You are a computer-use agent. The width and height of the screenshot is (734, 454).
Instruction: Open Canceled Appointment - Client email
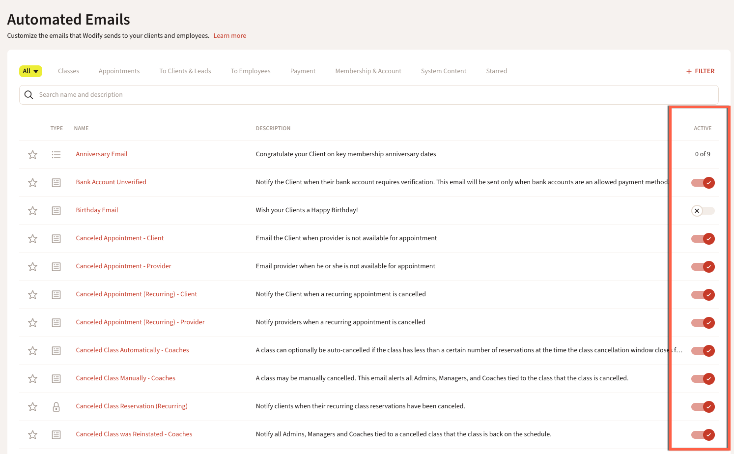(x=120, y=238)
